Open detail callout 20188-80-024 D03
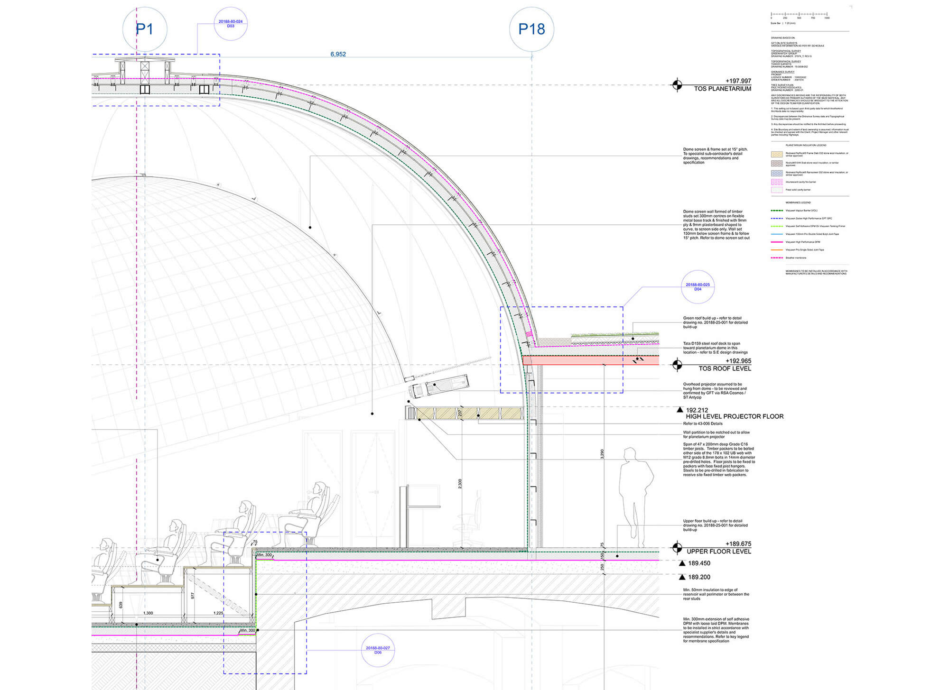Image resolution: width=949 pixels, height=690 pixels. (x=231, y=24)
